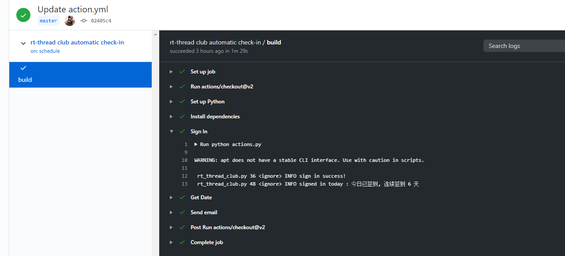The height and width of the screenshot is (256, 565).
Task: Click the Set up Python step label
Action: click(x=208, y=102)
